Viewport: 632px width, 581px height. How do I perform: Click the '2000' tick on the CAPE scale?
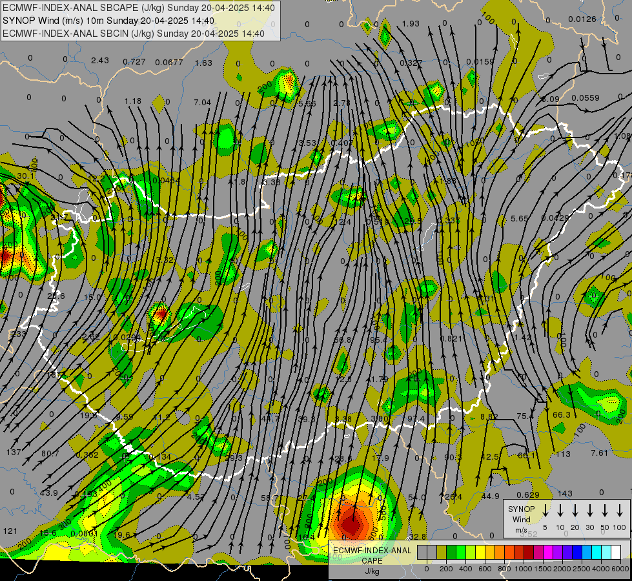[x=562, y=569]
